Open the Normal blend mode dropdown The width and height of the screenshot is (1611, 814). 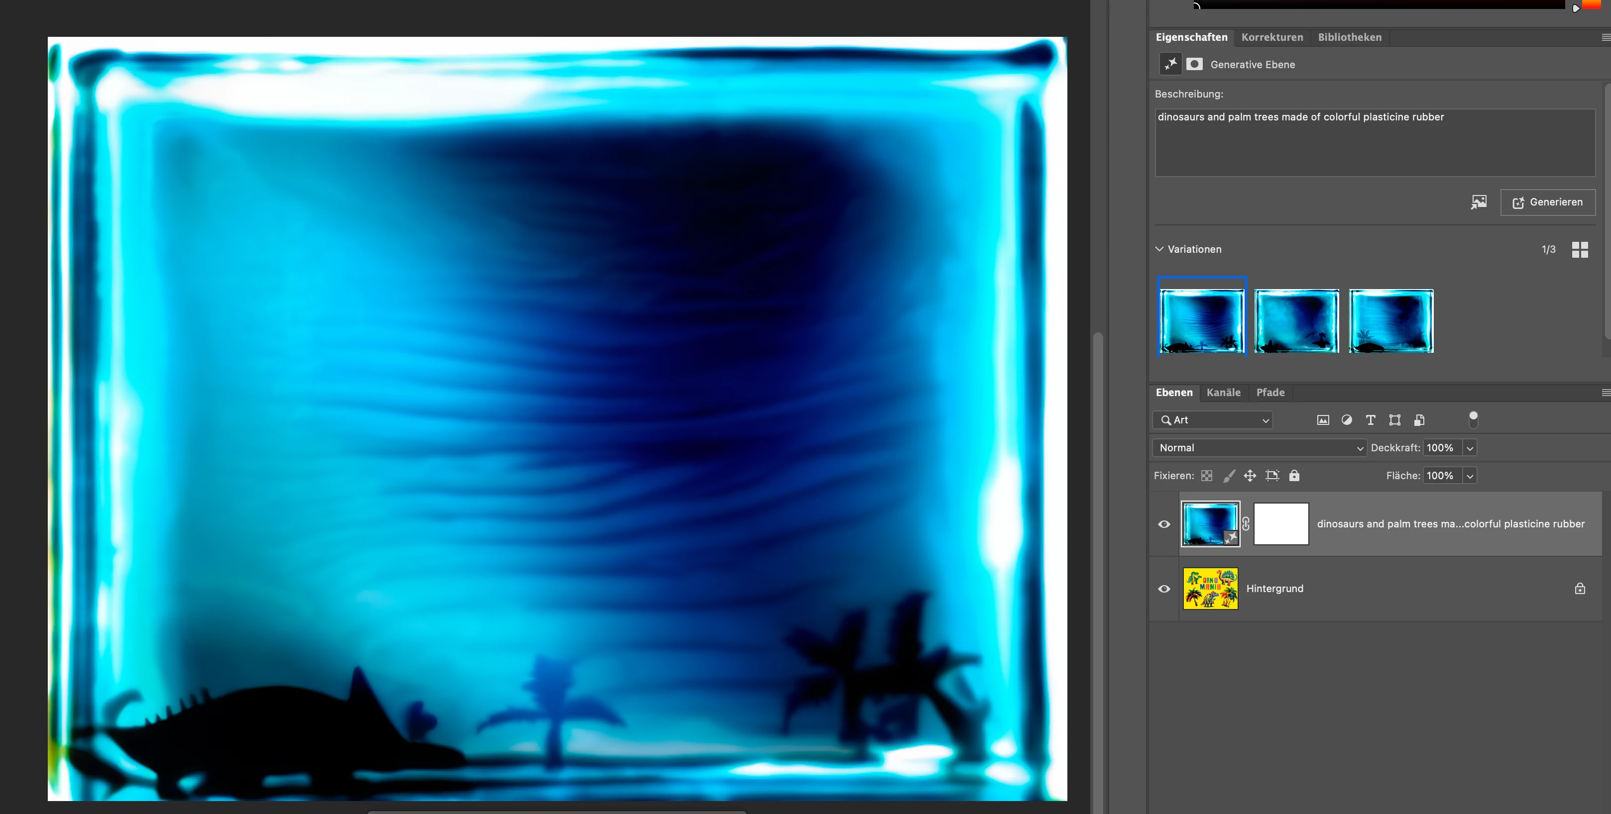pyautogui.click(x=1258, y=448)
